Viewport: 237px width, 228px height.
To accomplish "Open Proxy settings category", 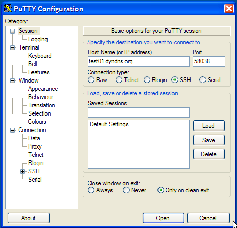I will 35,146.
